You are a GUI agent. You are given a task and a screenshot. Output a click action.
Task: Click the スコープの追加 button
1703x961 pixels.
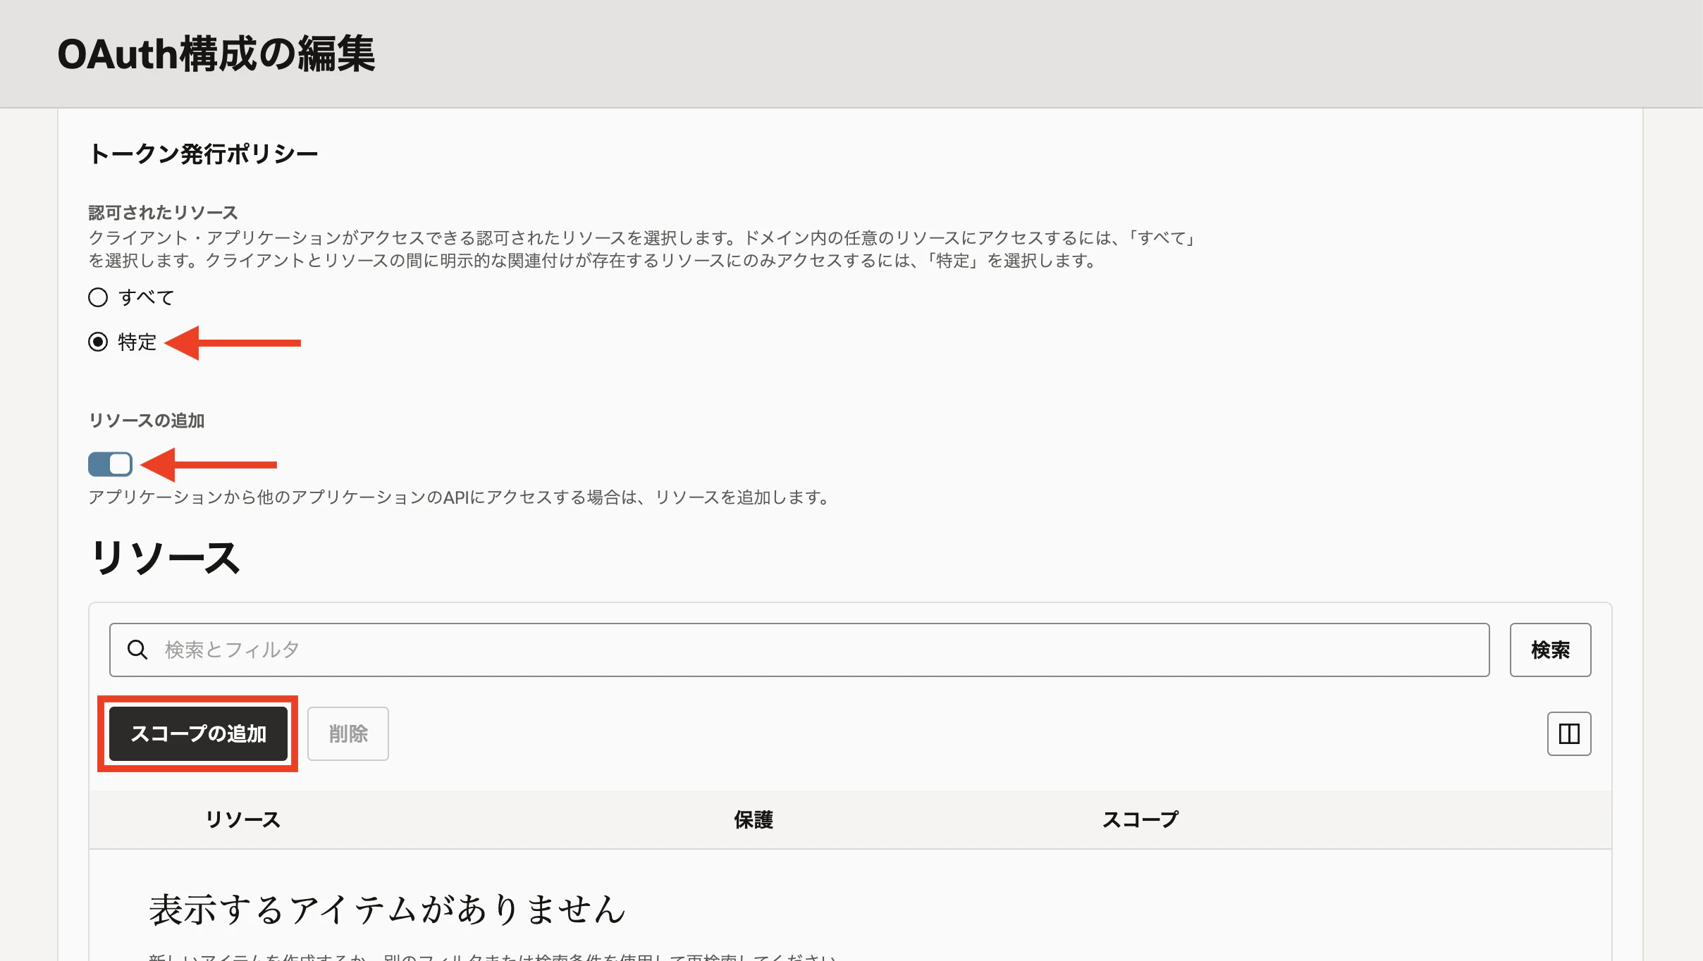click(x=198, y=733)
